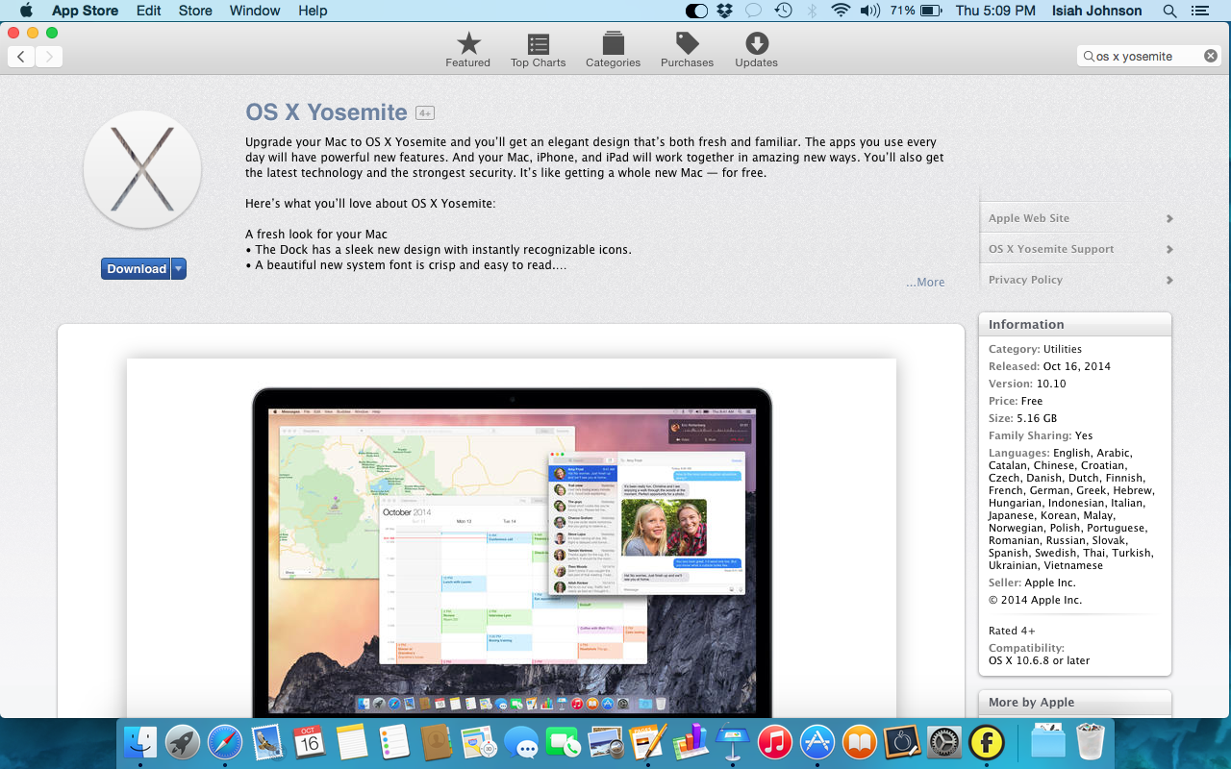Image resolution: width=1231 pixels, height=769 pixels.
Task: Launch FaceTime from the Dock
Action: [564, 742]
